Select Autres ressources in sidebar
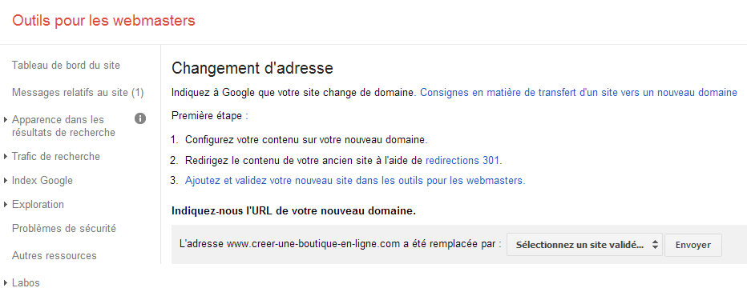Screen dimensions: 747x304 pos(55,255)
